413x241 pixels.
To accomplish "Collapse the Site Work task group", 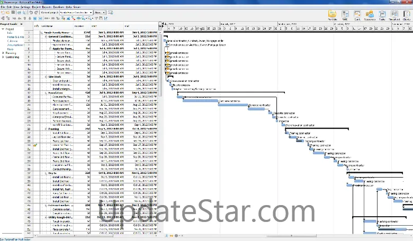I will click(x=46, y=77).
